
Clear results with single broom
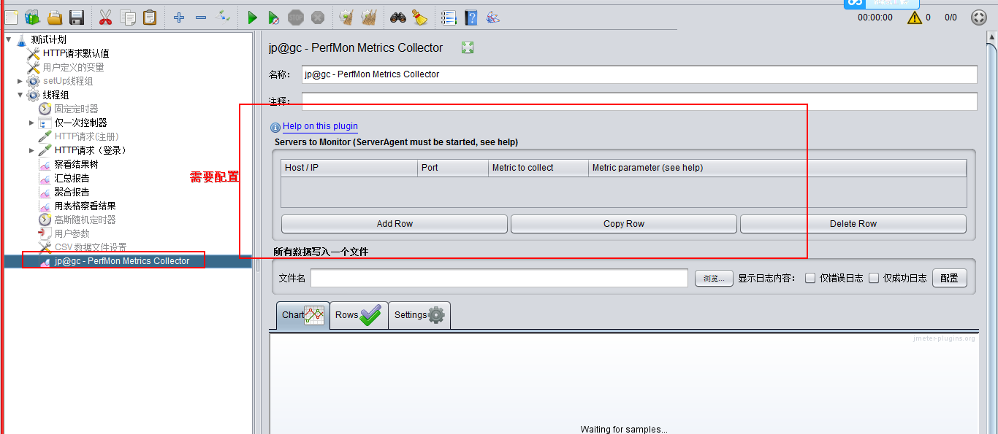click(x=346, y=18)
